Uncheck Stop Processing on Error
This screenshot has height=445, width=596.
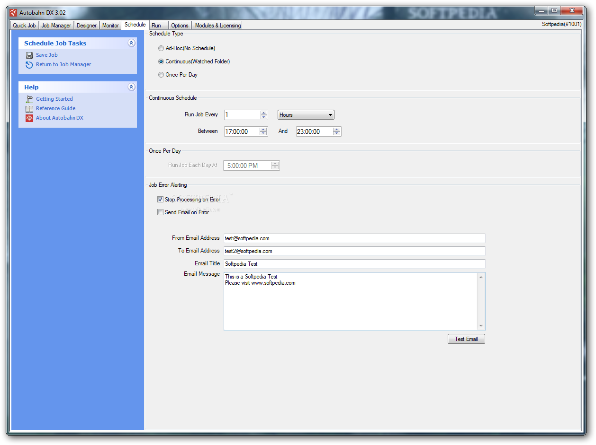160,200
